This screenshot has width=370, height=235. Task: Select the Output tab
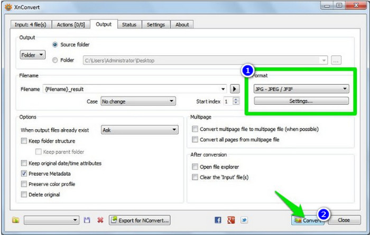click(x=104, y=24)
